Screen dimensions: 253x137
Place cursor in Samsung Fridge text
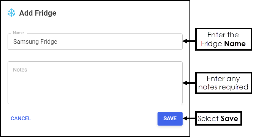35,41
